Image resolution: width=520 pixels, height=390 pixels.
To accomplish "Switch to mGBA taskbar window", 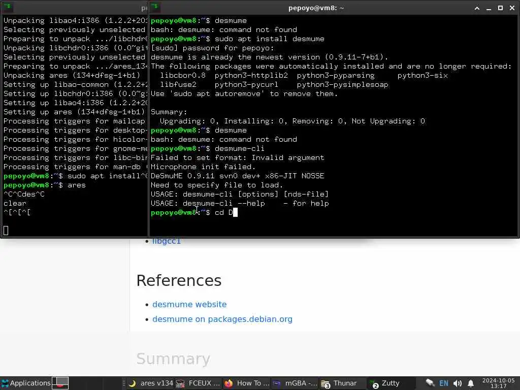I will (295, 383).
